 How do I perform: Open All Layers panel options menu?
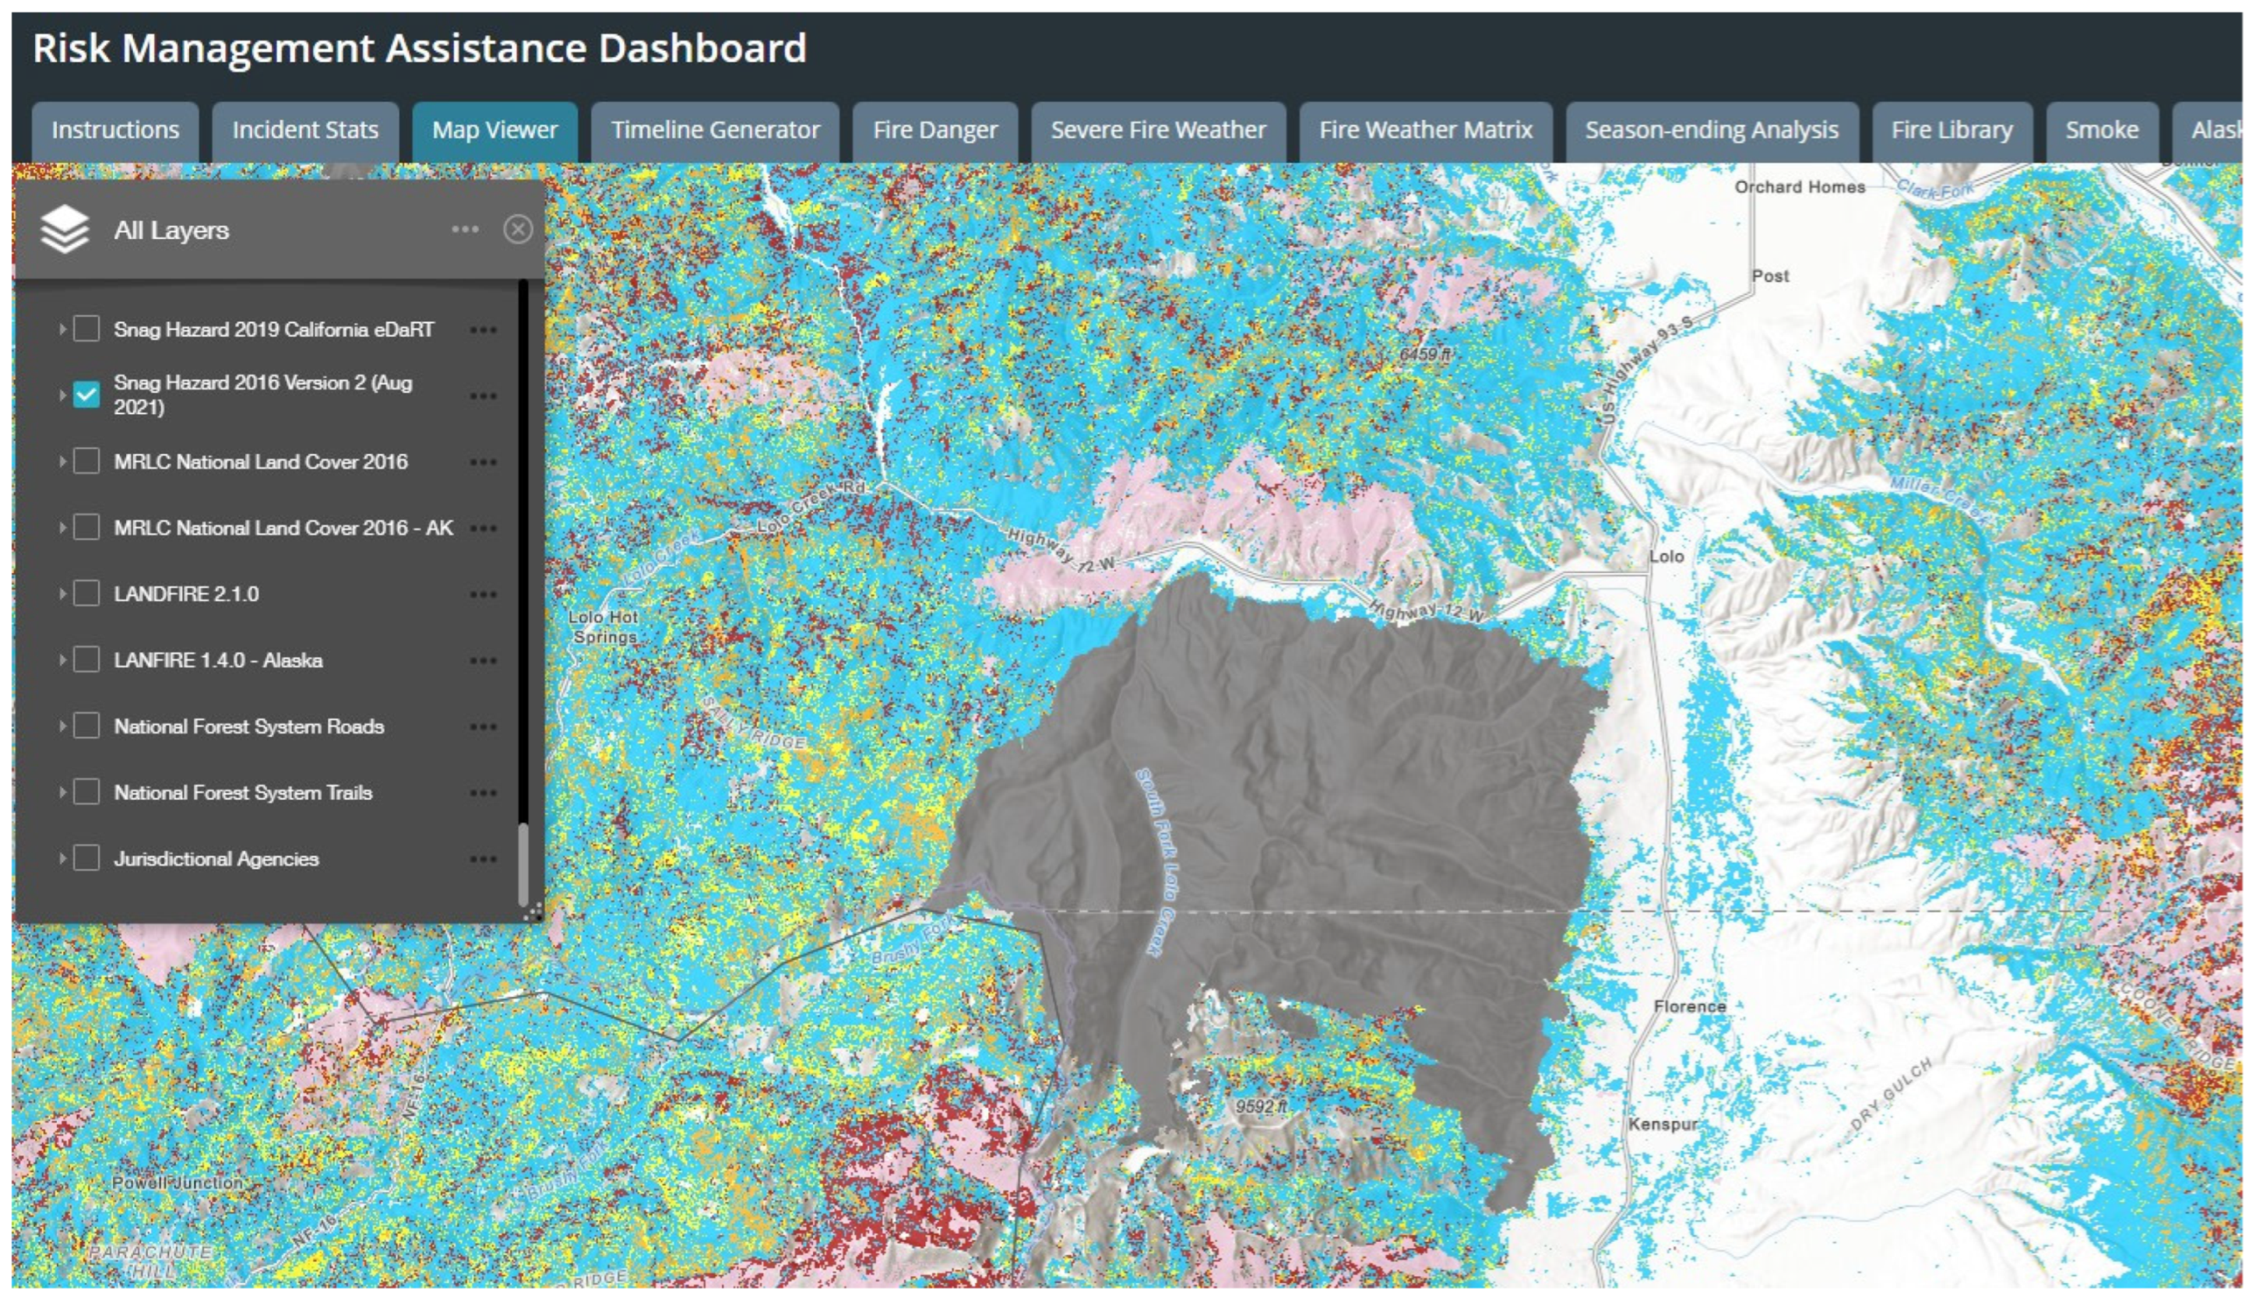[465, 230]
